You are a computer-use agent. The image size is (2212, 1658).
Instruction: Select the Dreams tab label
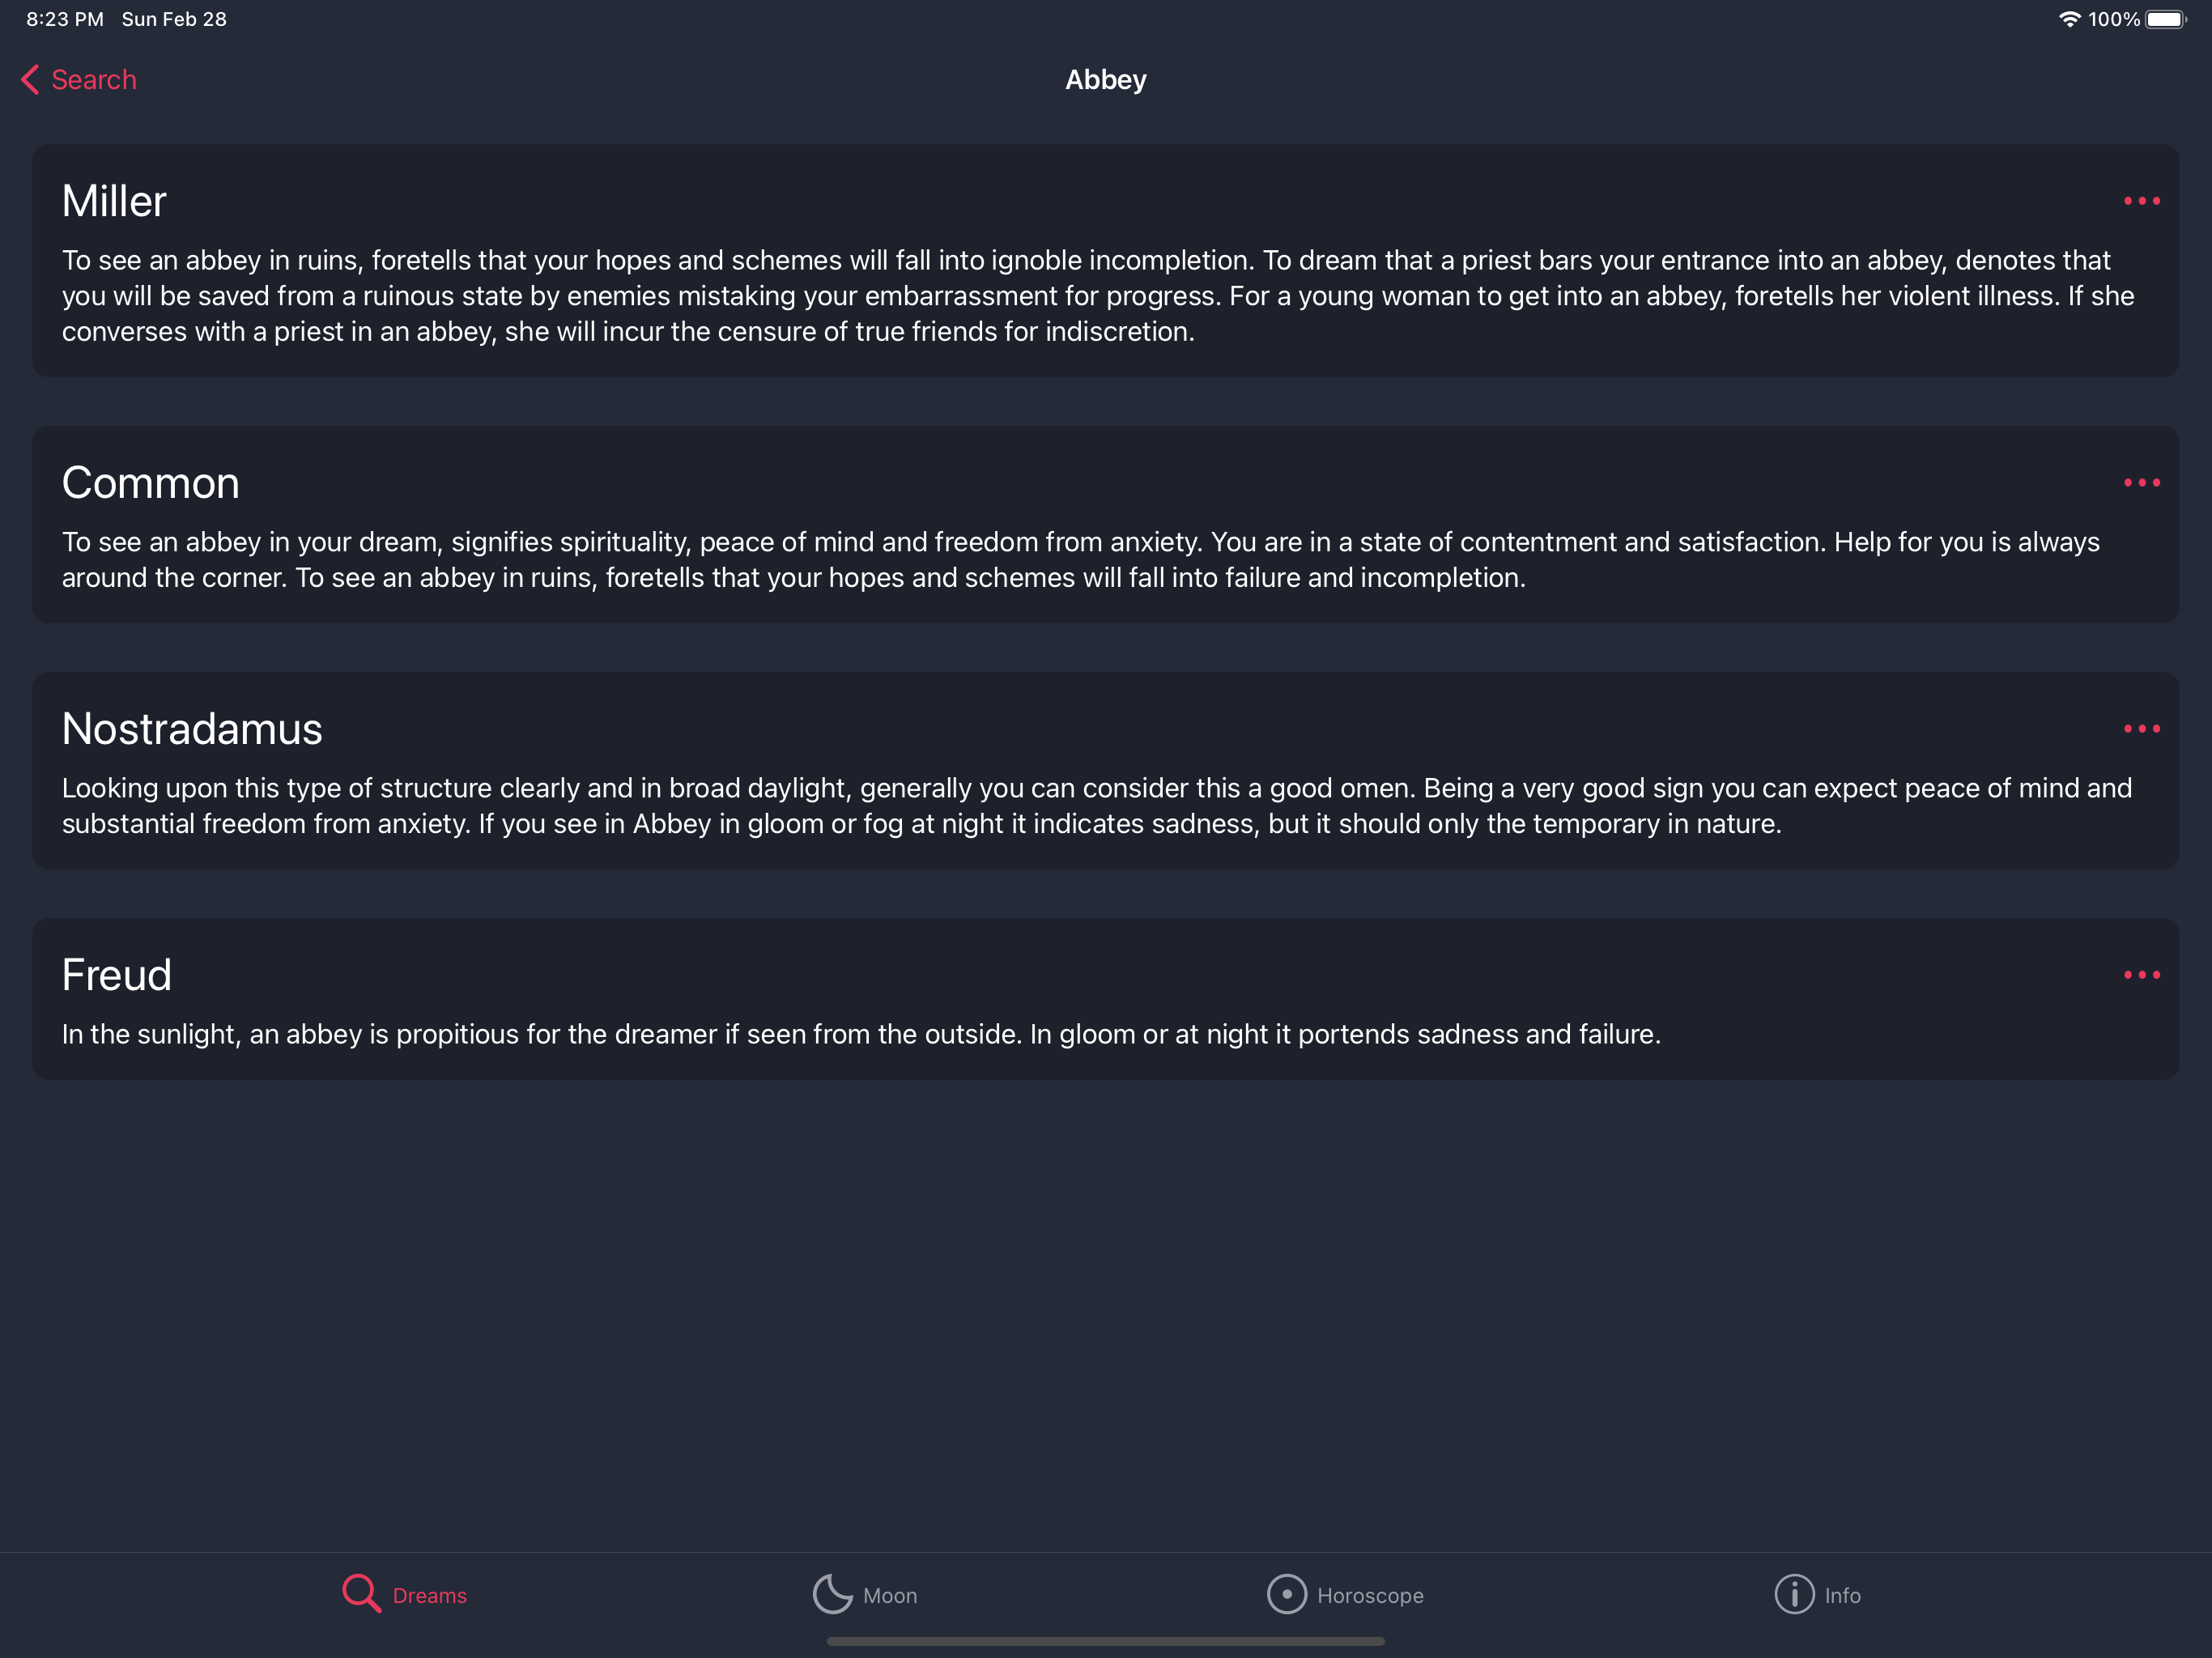click(429, 1595)
